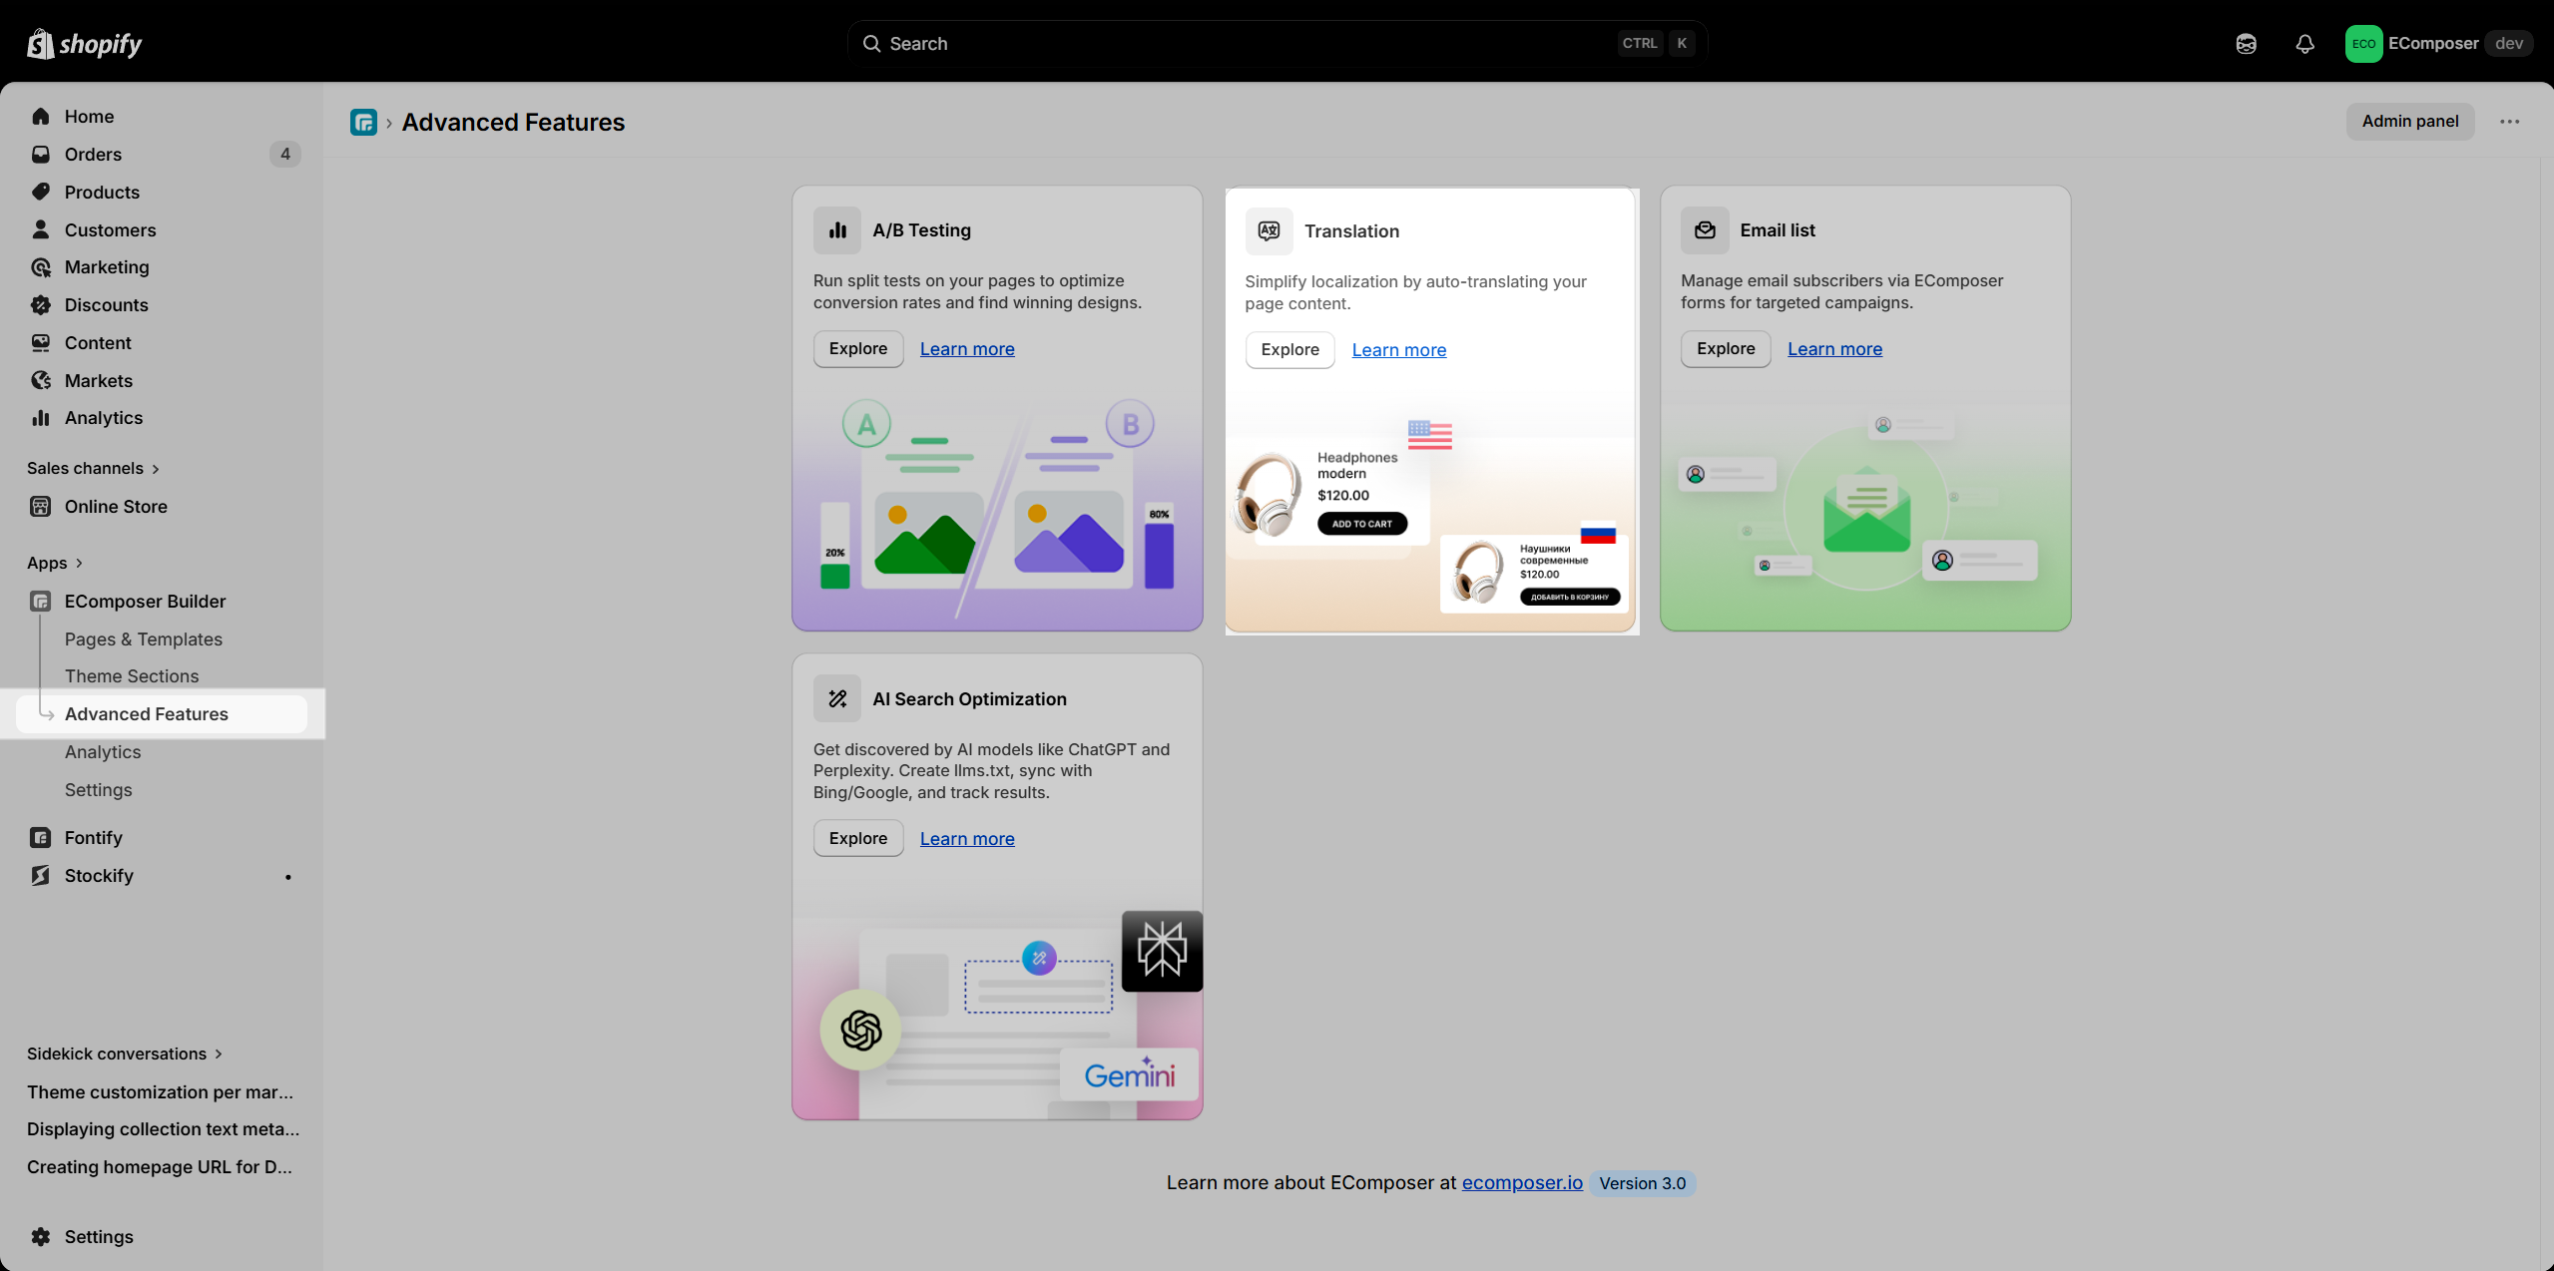Expand the Sales channels section
This screenshot has width=2554, height=1271.
tap(94, 468)
